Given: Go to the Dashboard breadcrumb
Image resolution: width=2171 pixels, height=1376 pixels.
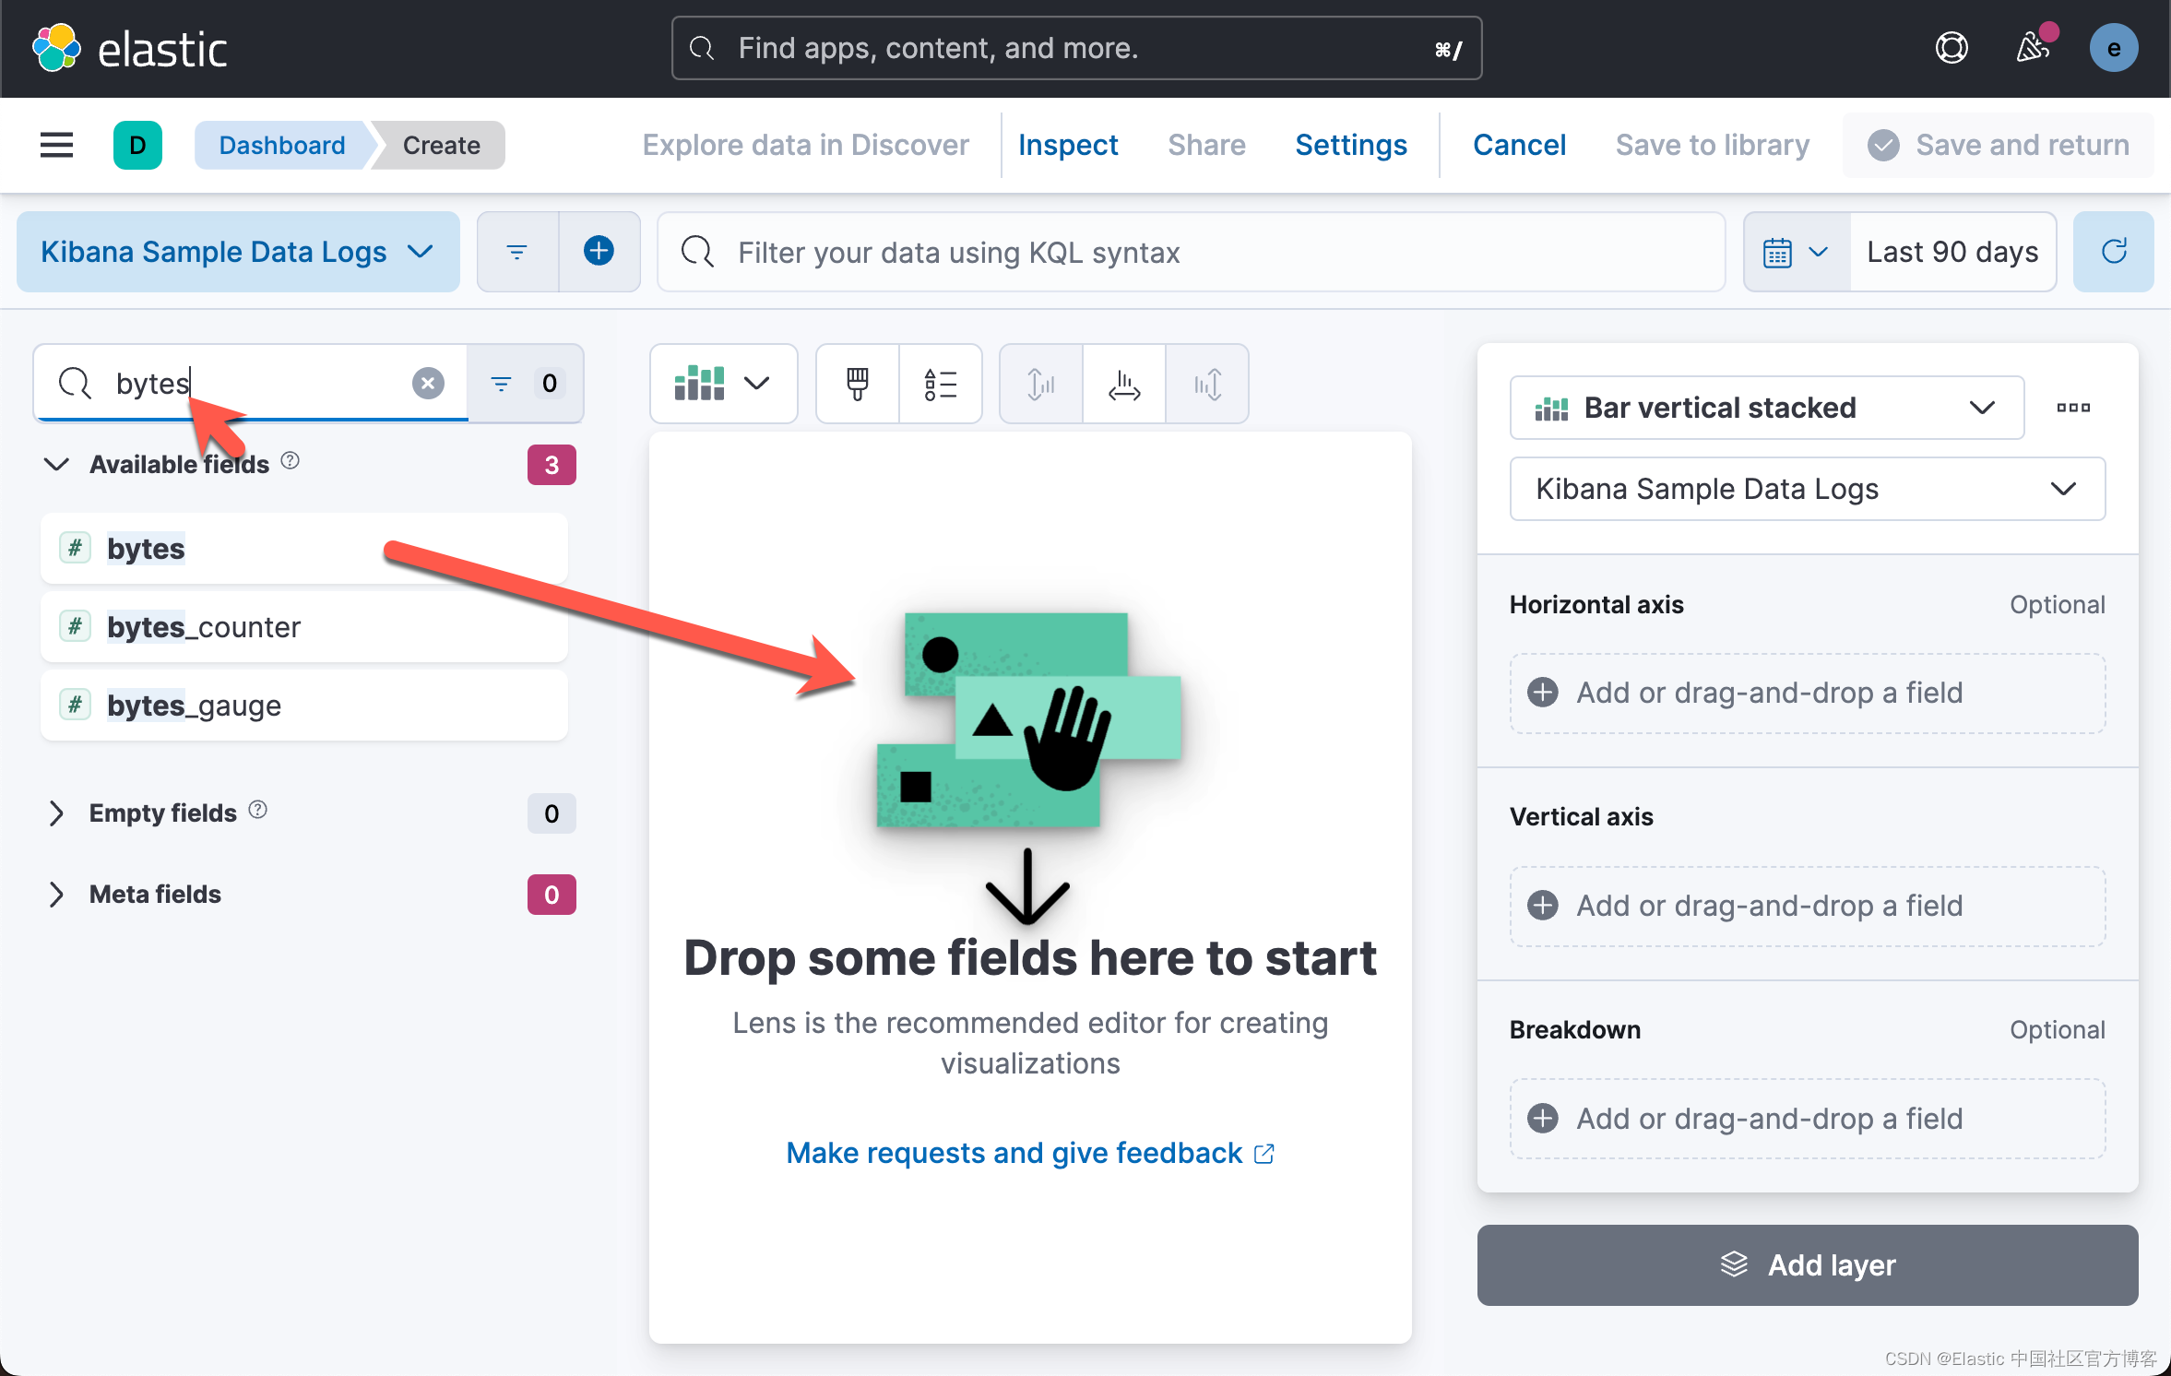Looking at the screenshot, I should click(x=282, y=145).
